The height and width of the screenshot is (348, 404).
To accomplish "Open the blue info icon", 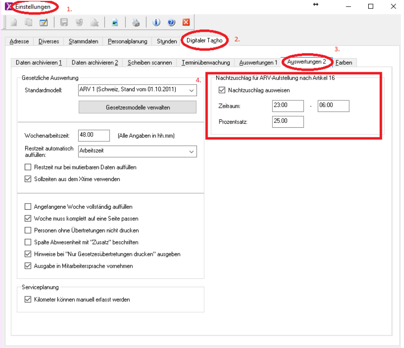I will [156, 23].
